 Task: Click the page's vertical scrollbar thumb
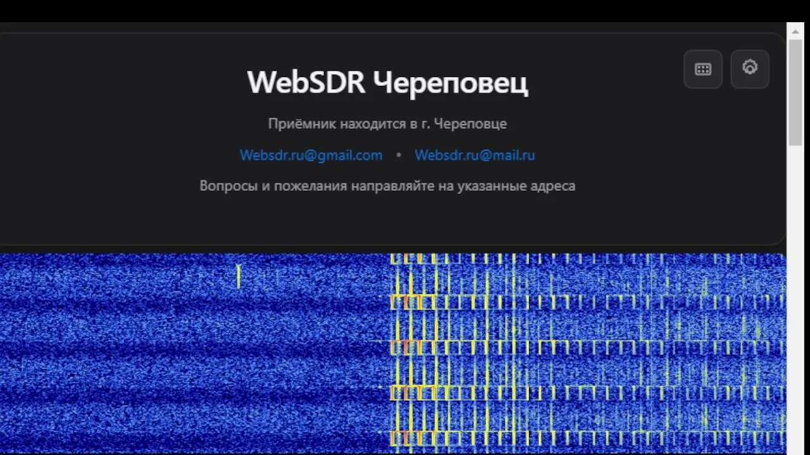[x=795, y=94]
